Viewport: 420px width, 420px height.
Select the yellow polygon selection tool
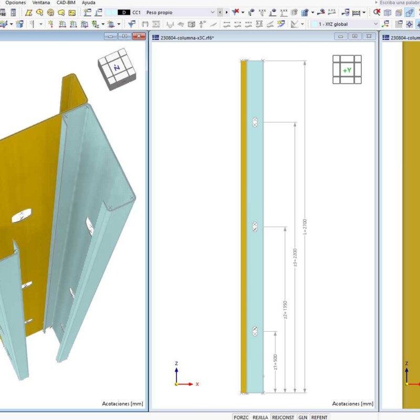click(29, 13)
